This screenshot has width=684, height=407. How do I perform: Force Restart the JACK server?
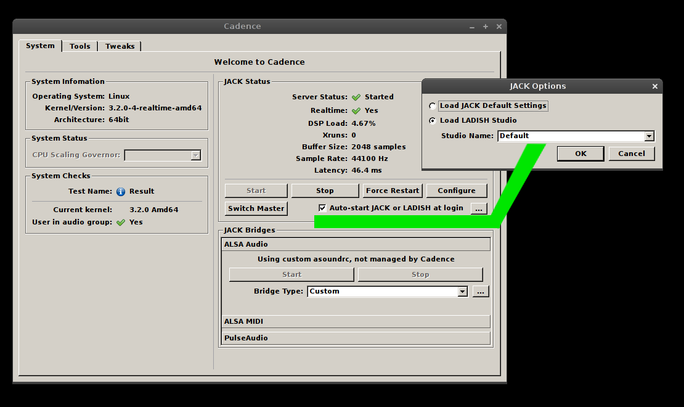393,191
